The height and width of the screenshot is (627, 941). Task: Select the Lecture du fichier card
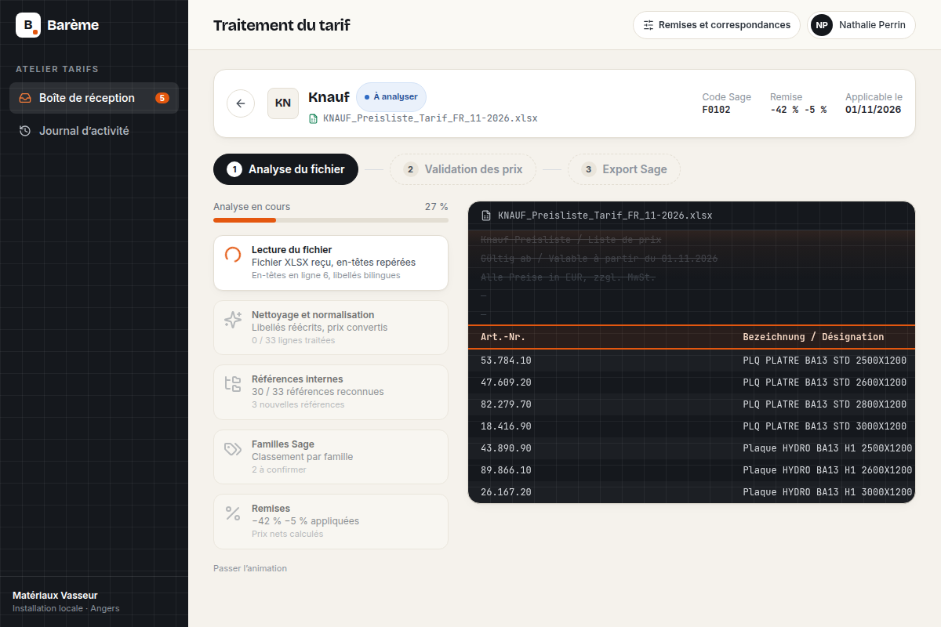tap(331, 263)
